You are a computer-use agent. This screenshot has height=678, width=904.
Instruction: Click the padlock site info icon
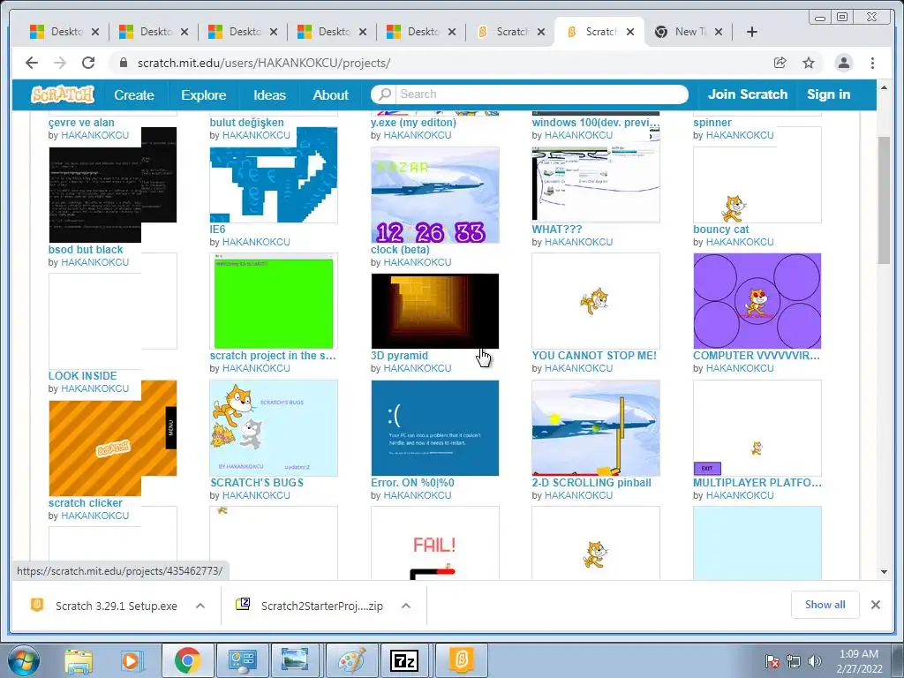pos(123,63)
